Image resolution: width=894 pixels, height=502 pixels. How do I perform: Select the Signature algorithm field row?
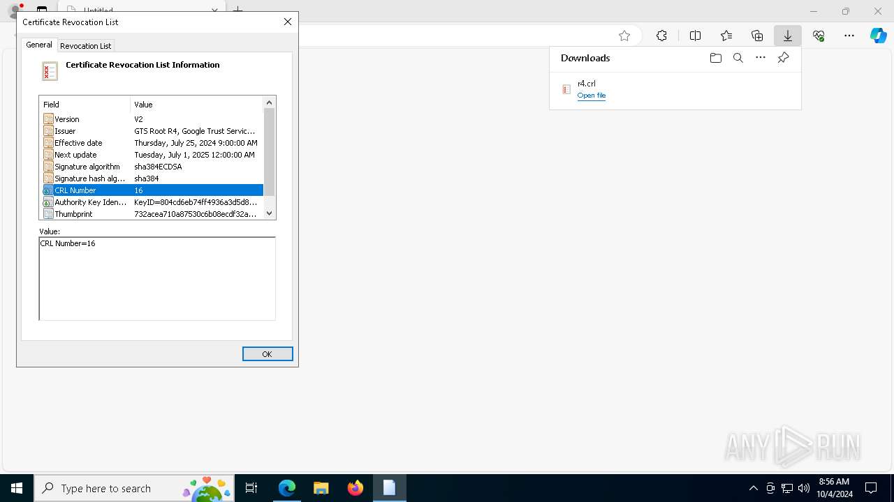point(152,167)
